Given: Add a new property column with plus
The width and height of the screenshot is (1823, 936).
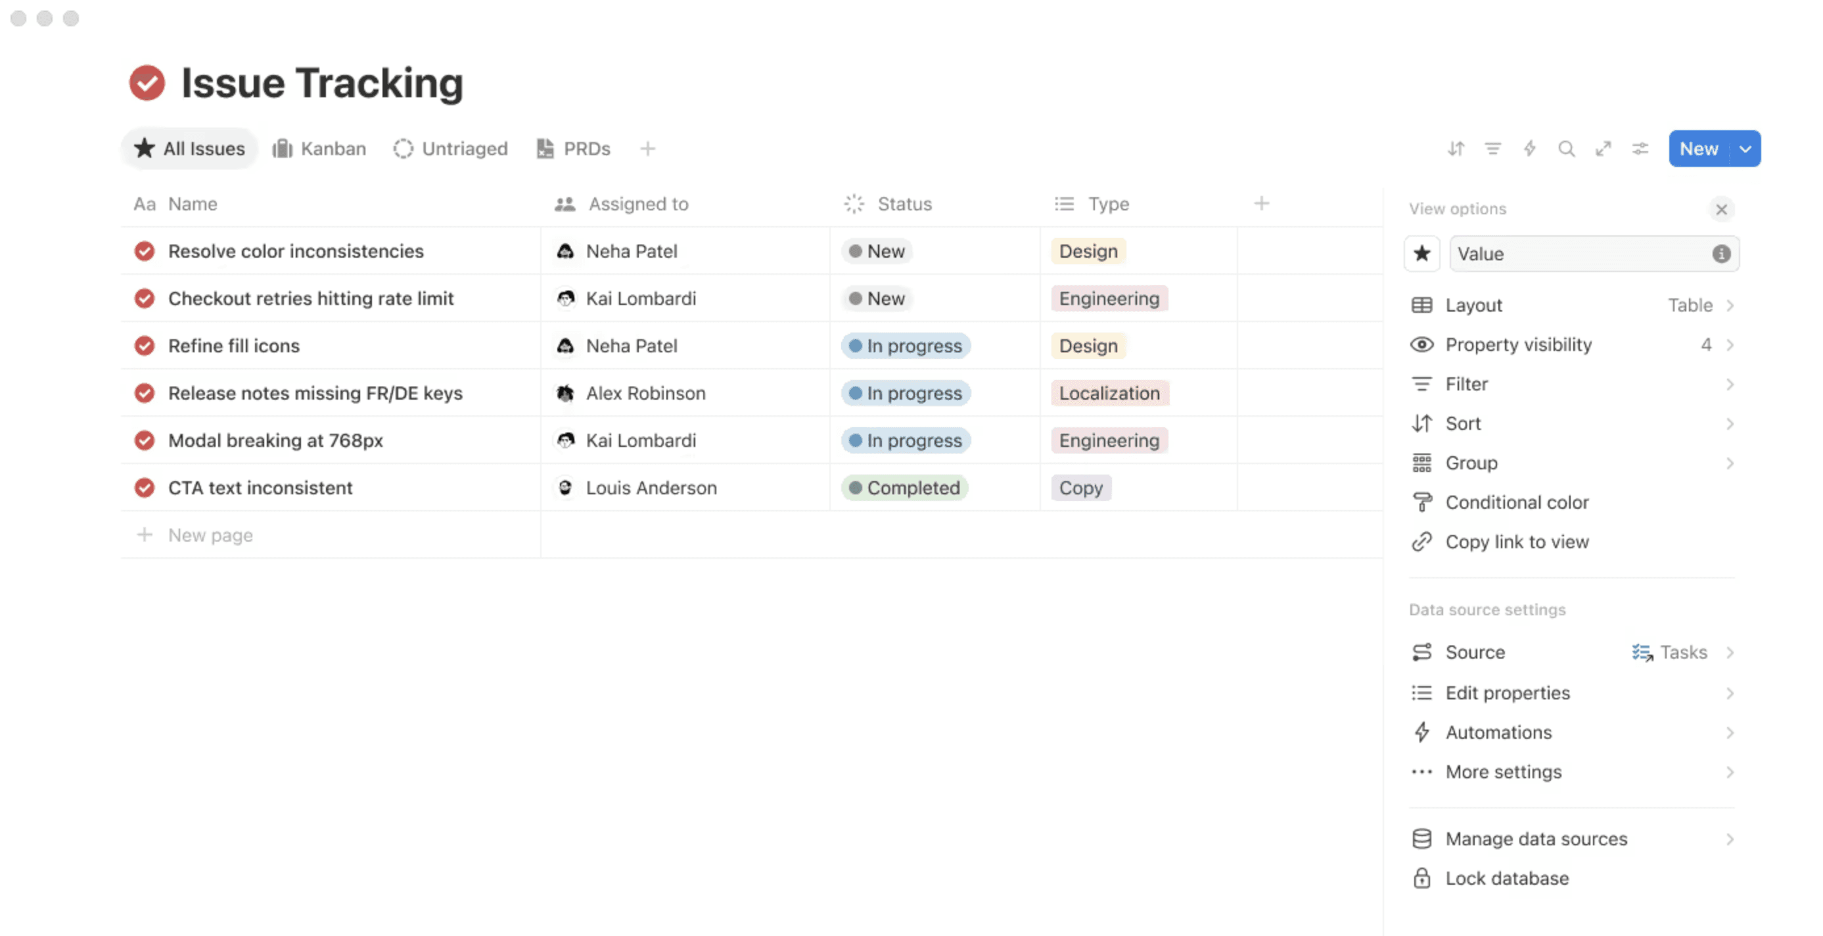Looking at the screenshot, I should 1261,204.
